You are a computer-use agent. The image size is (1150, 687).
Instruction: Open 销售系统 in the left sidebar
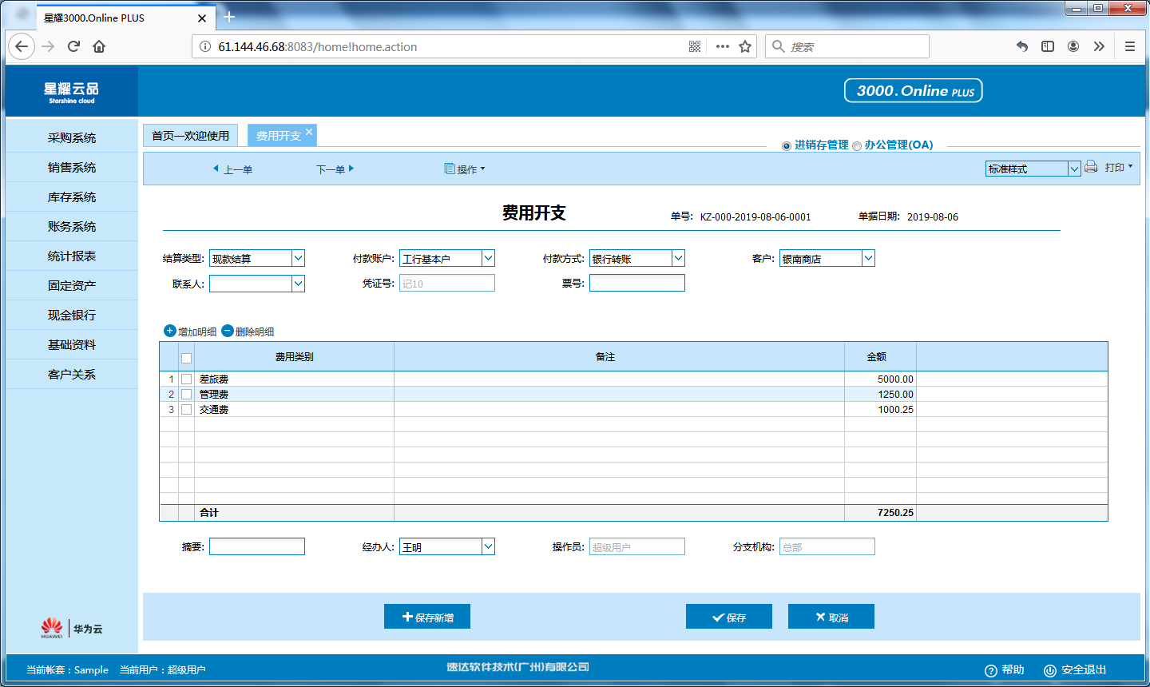click(71, 167)
